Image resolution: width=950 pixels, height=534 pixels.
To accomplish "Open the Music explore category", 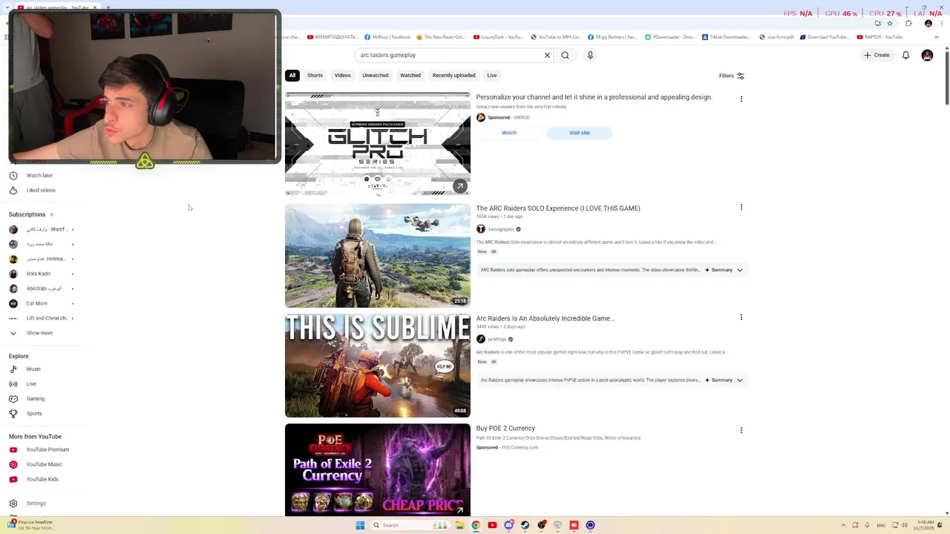I will tap(33, 369).
